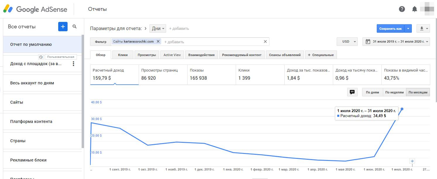The height and width of the screenshot is (179, 437).
Task: Switch to the Active View tab
Action: (x=172, y=55)
